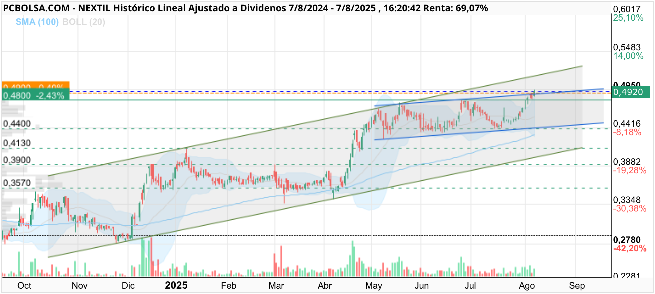
Task: Click the 0,3900 support level label
Action: 17,160
